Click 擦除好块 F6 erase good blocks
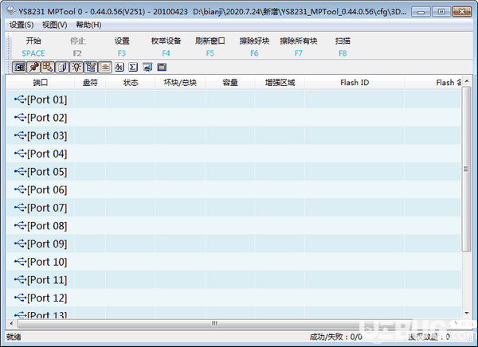This screenshot has width=478, height=347. pyautogui.click(x=254, y=47)
